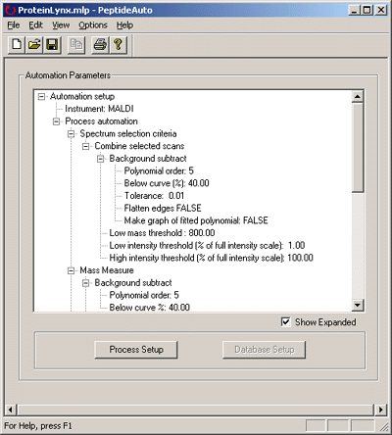Click the Copy toolbar icon
392x435 pixels.
(x=76, y=44)
